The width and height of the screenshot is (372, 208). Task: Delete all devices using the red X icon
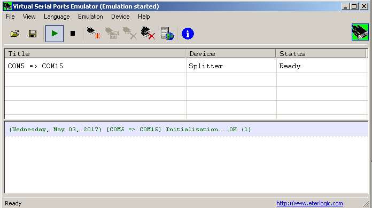(x=148, y=33)
